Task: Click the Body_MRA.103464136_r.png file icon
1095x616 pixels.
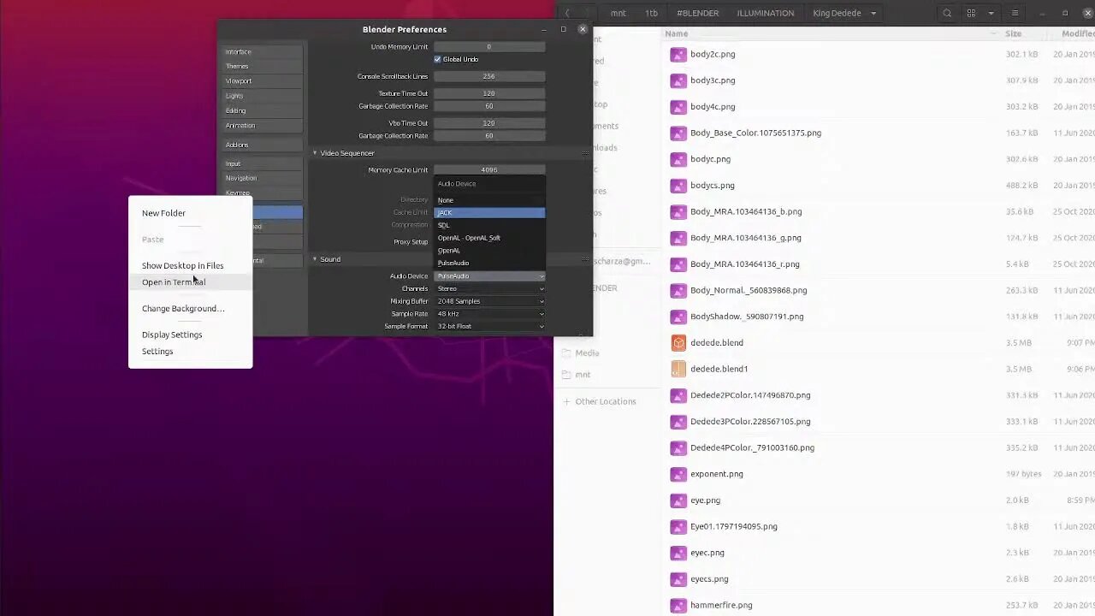Action: click(678, 264)
